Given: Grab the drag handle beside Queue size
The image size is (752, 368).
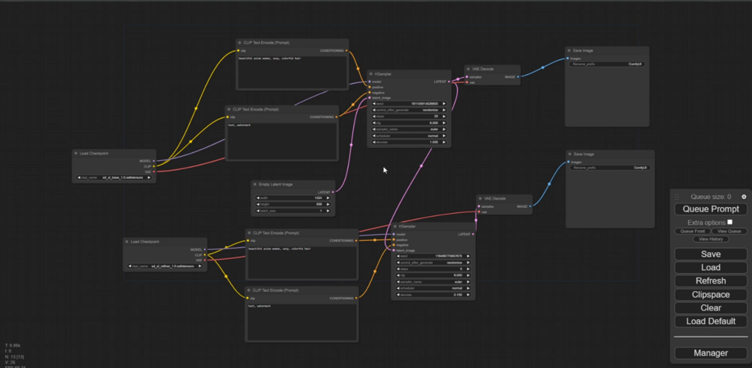Looking at the screenshot, I should 677,197.
